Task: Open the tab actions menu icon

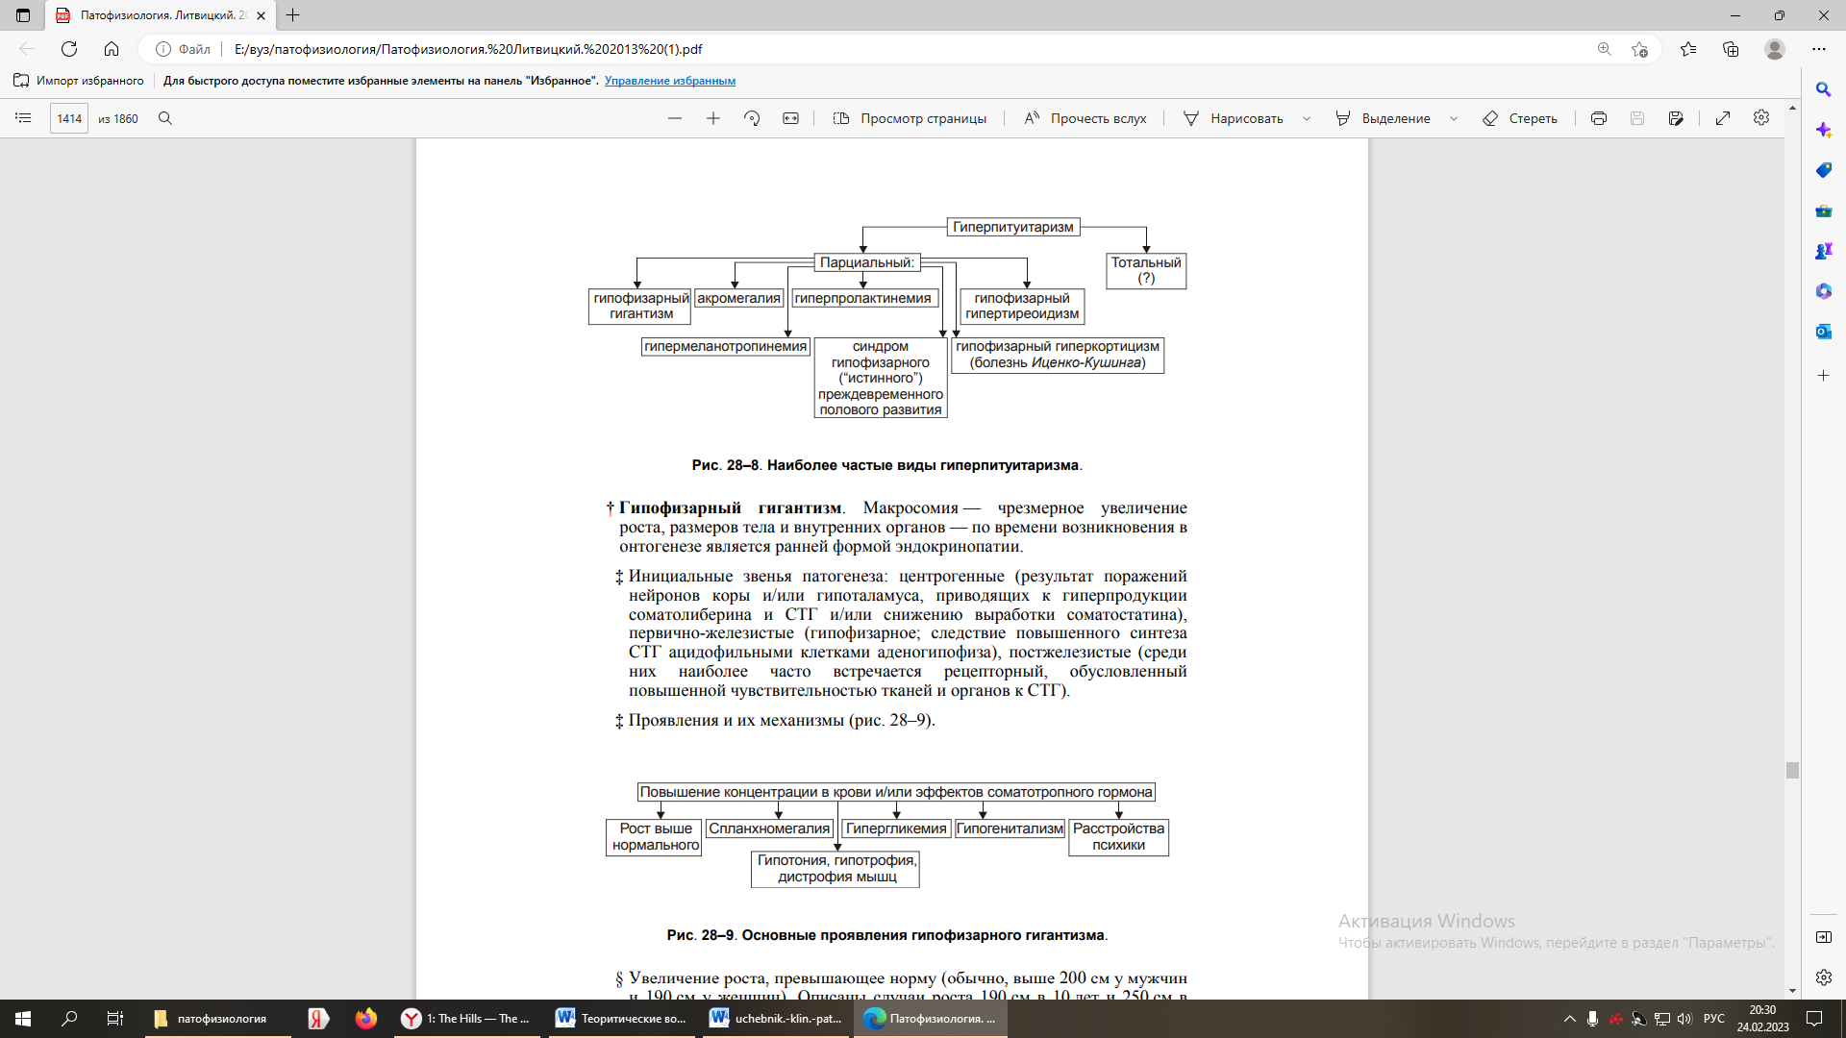Action: 23,15
